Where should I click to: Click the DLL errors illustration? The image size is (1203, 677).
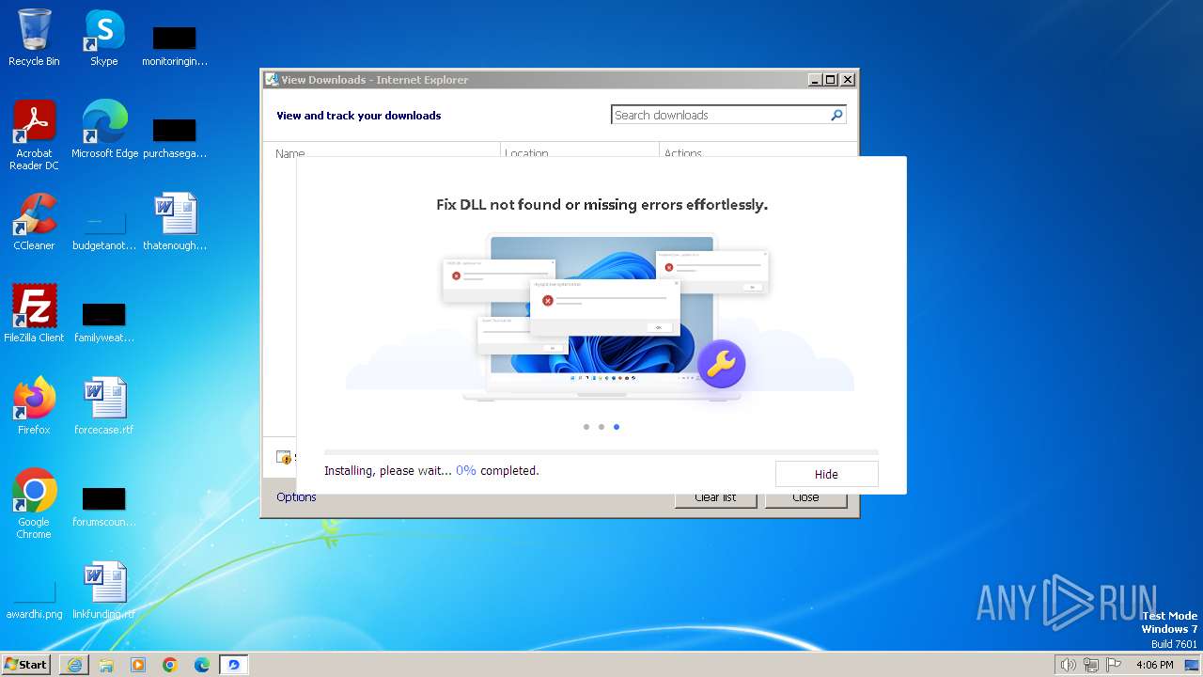click(601, 318)
